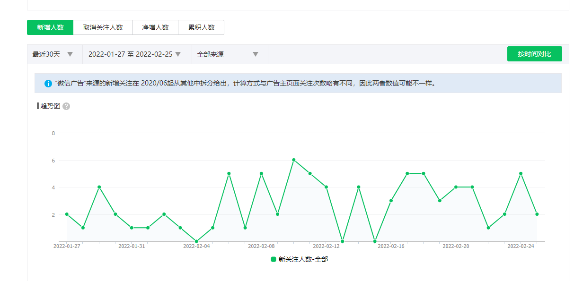Click the first data point at 2022-01-27
This screenshot has height=281, width=583.
[x=67, y=214]
